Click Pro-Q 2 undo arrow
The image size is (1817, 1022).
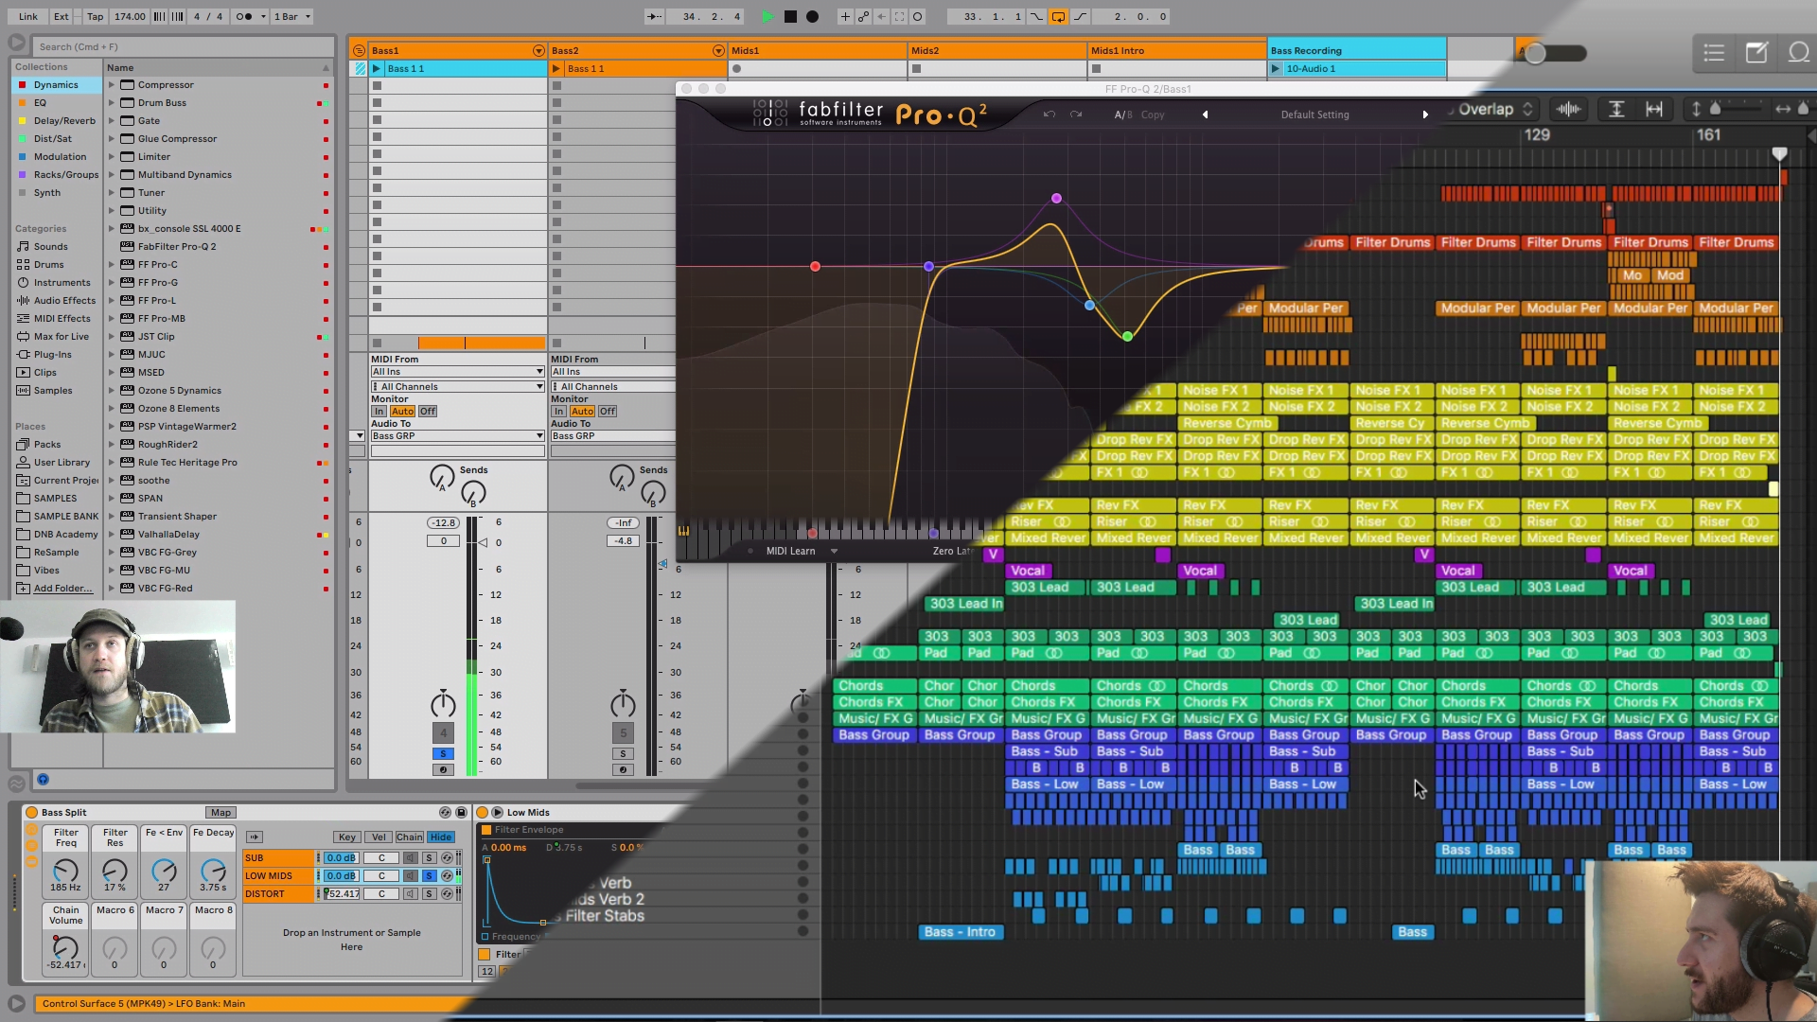[1049, 115]
